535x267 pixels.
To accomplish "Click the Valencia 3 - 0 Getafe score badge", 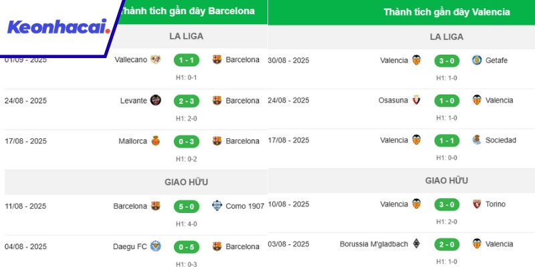I will point(447,60).
